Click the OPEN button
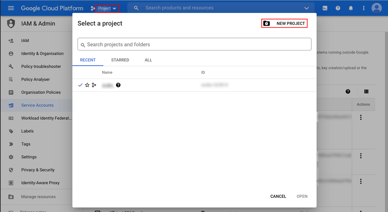388x212 pixels. pyautogui.click(x=302, y=196)
